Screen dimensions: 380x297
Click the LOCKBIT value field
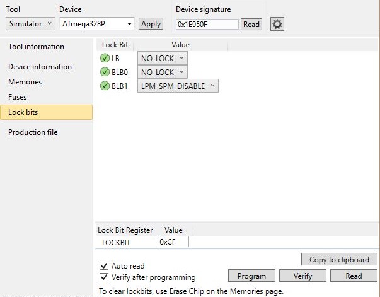173,242
